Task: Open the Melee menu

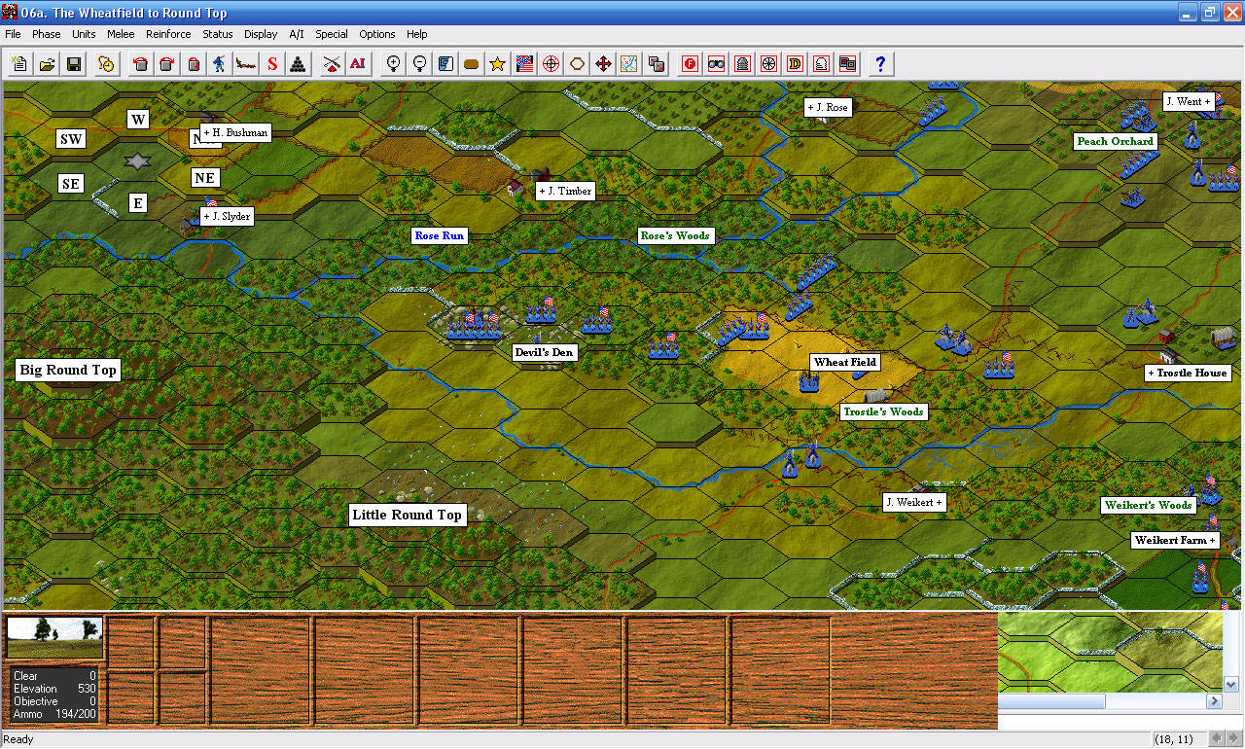Action: click(121, 34)
